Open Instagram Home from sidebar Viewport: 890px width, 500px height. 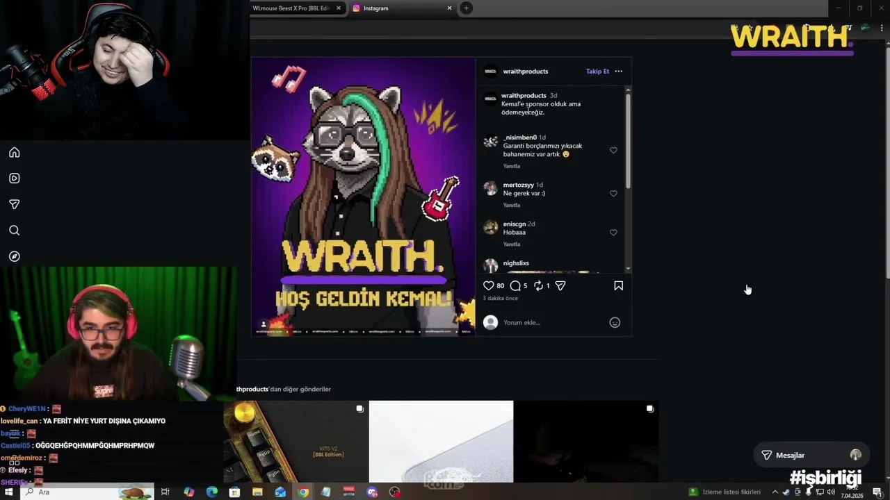(x=14, y=153)
